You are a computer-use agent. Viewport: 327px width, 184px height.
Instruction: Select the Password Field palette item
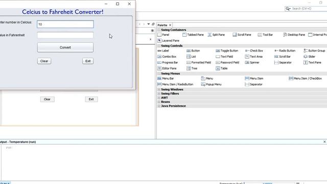[227, 62]
